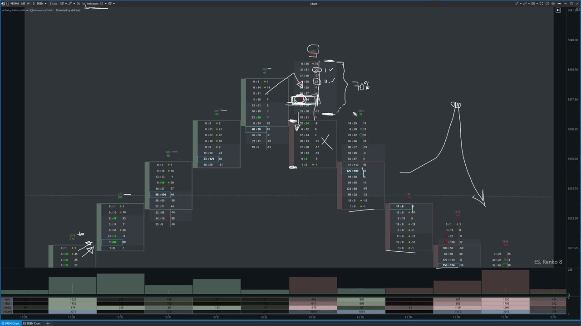Click the 1452 Bid value cell
Screen dimensions: 581x326
(73, 304)
